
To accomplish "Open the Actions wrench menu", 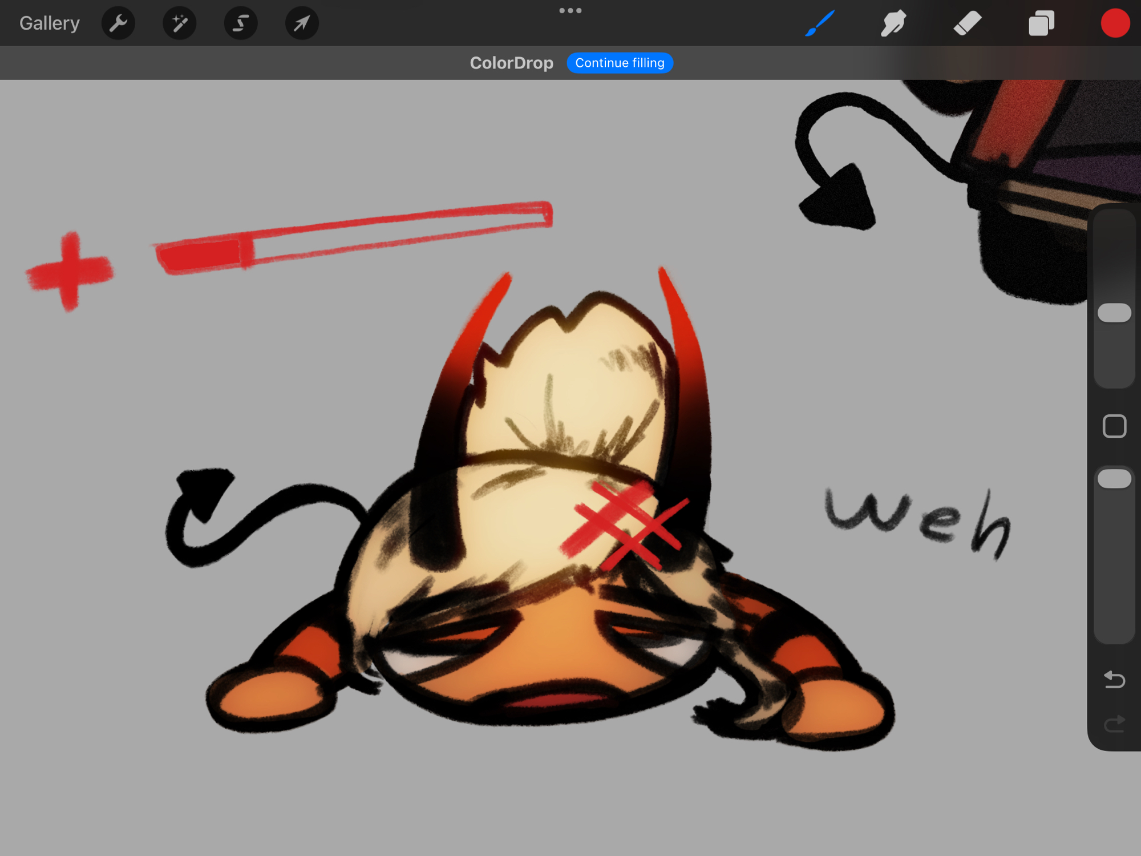I will (x=118, y=23).
